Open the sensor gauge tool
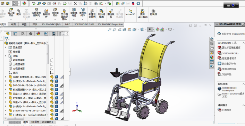Viewport: 245px width, 126px height. (x=54, y=3)
